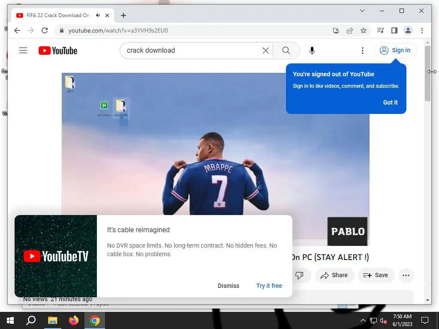Open Chrome three-dot menu
439x329 pixels.
tap(422, 30)
